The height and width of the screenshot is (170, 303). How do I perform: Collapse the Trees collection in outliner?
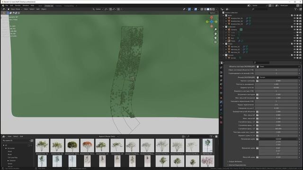(x=223, y=44)
